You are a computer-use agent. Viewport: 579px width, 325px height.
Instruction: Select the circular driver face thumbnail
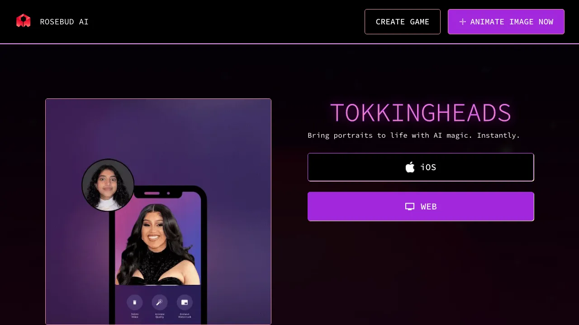click(x=108, y=185)
